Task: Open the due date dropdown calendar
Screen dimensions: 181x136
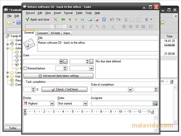Action: pyautogui.click(x=61, y=61)
